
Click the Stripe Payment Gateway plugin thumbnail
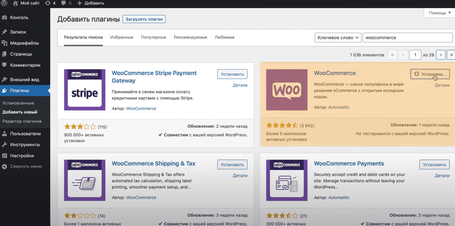[x=85, y=90]
